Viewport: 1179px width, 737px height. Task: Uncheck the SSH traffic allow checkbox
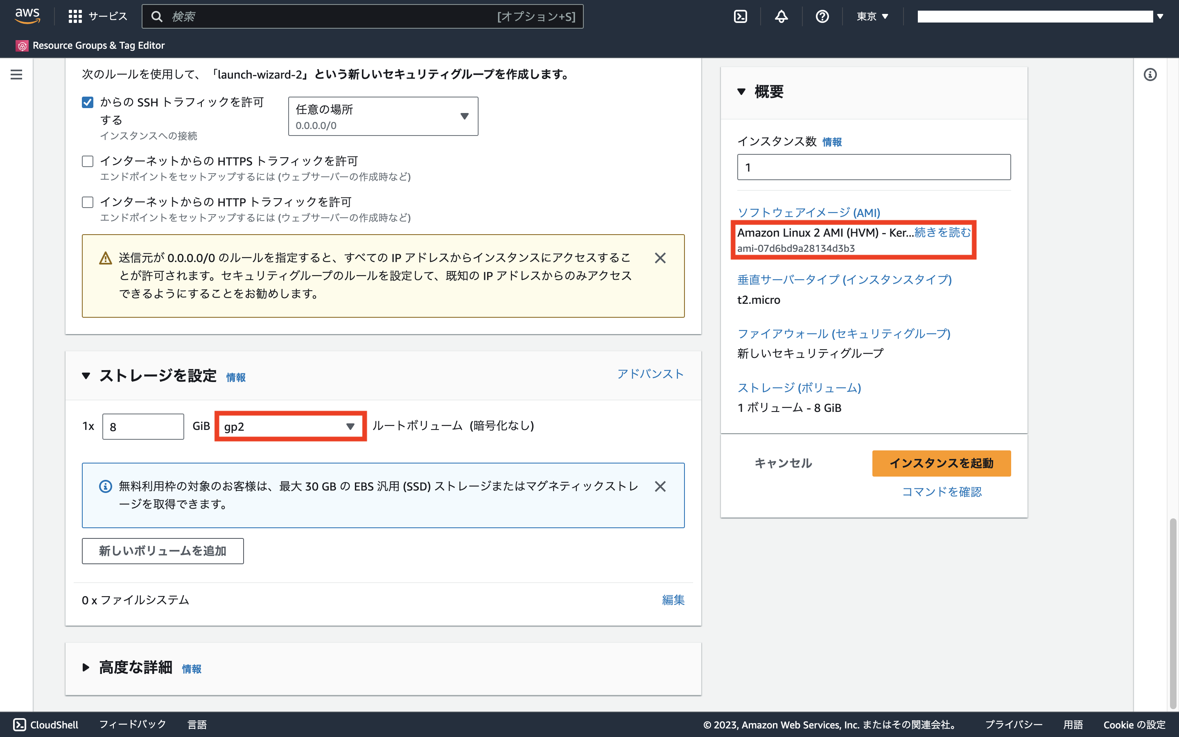pos(88,102)
